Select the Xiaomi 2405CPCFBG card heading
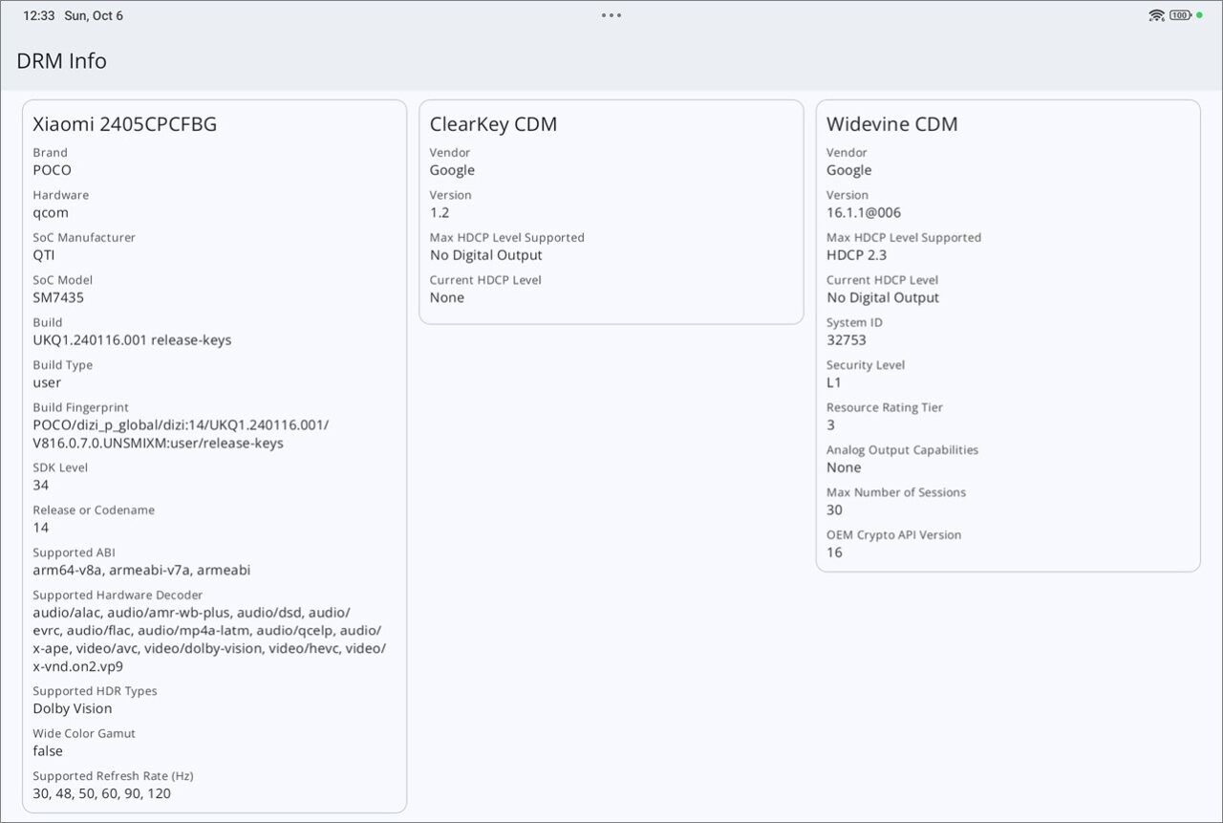The width and height of the screenshot is (1223, 823). (125, 124)
